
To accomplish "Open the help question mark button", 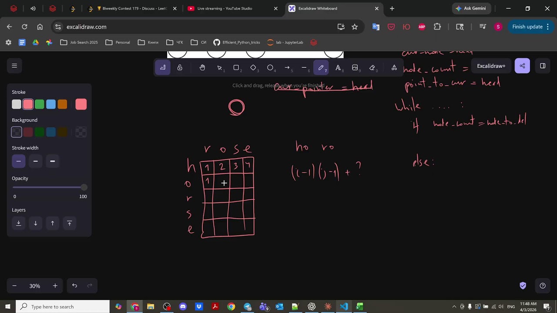I will tap(543, 286).
